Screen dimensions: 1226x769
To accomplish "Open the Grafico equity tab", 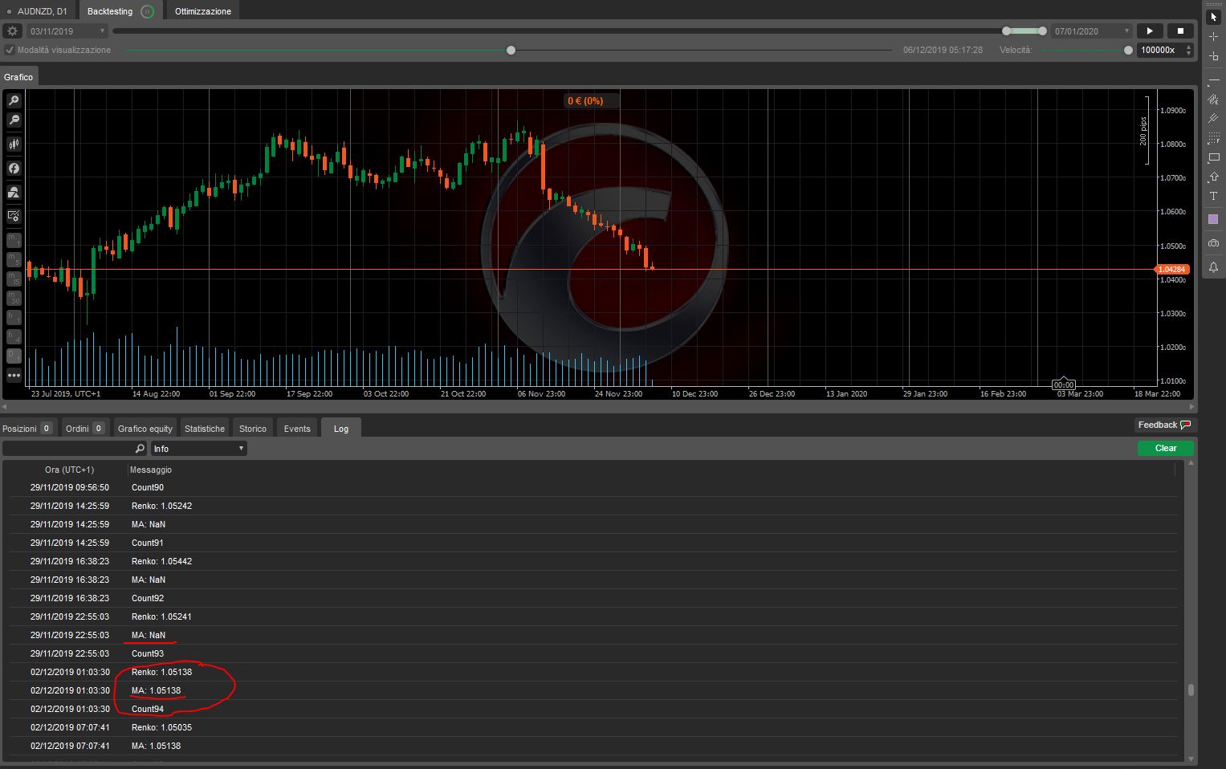I will (x=145, y=429).
